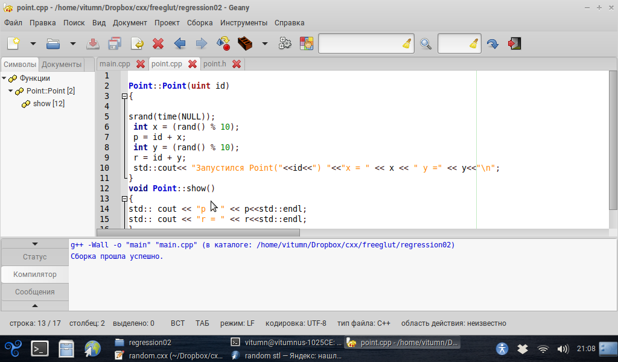
Task: Fold code block at line 3
Action: click(x=124, y=96)
